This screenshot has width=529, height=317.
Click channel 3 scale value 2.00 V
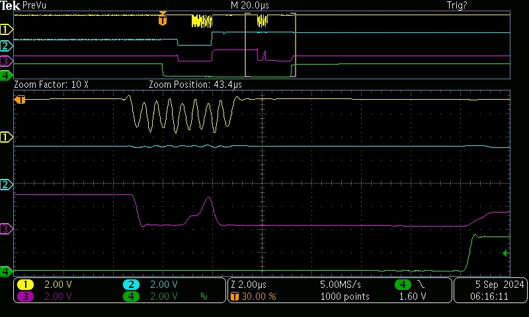[x=58, y=297]
